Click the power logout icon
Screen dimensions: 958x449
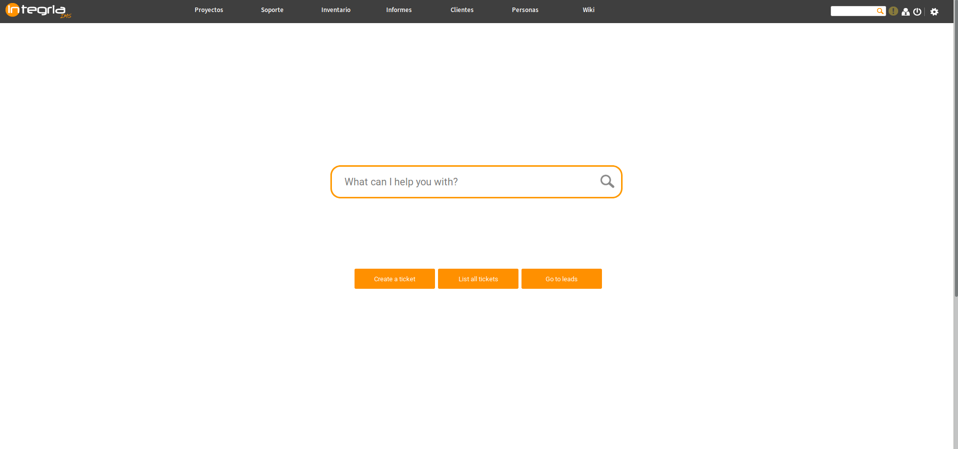coord(917,12)
